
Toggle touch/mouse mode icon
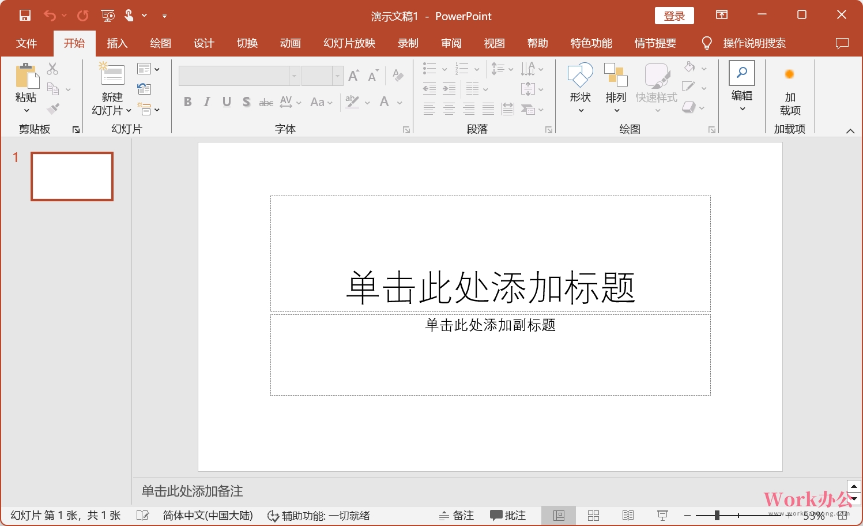[129, 16]
